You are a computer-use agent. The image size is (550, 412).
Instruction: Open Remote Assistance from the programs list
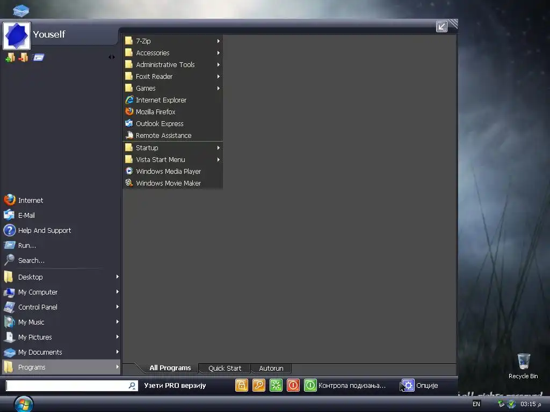coord(172,135)
